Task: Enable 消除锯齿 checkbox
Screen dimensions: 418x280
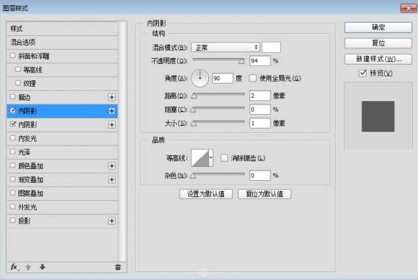Action: [x=224, y=158]
